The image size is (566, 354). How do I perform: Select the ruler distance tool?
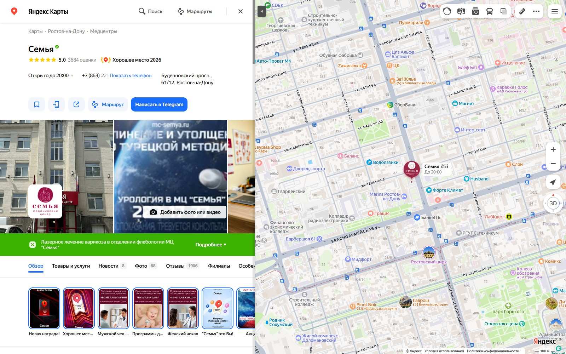(x=522, y=11)
